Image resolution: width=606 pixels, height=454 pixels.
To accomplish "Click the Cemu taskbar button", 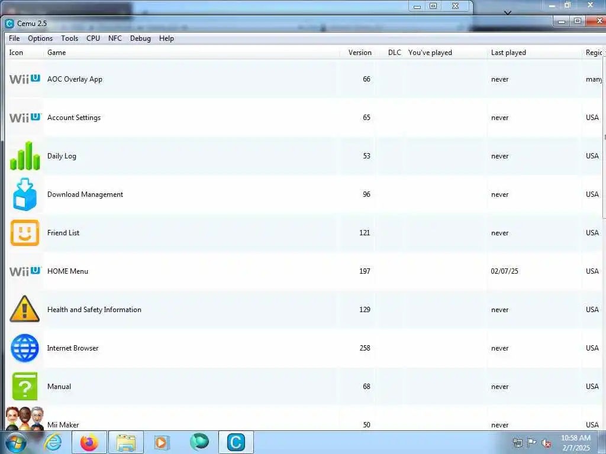I will click(236, 442).
